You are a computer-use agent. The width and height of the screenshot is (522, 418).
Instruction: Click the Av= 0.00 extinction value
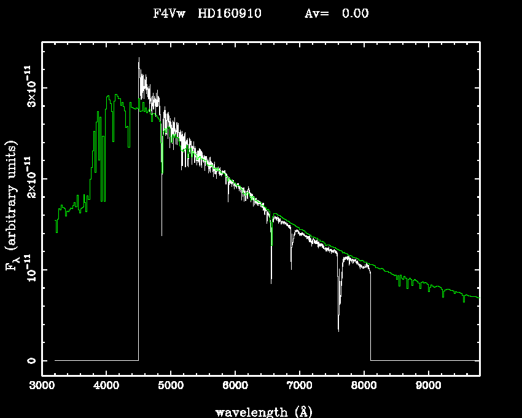337,14
